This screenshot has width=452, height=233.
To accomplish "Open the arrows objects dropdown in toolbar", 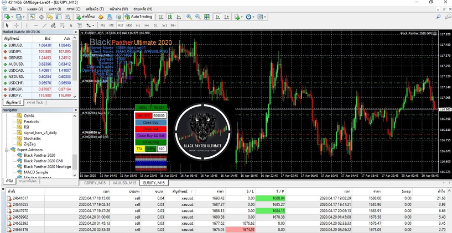I will (92, 25).
